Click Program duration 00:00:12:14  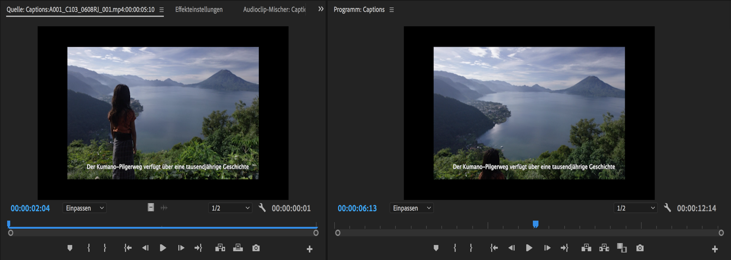tap(696, 208)
